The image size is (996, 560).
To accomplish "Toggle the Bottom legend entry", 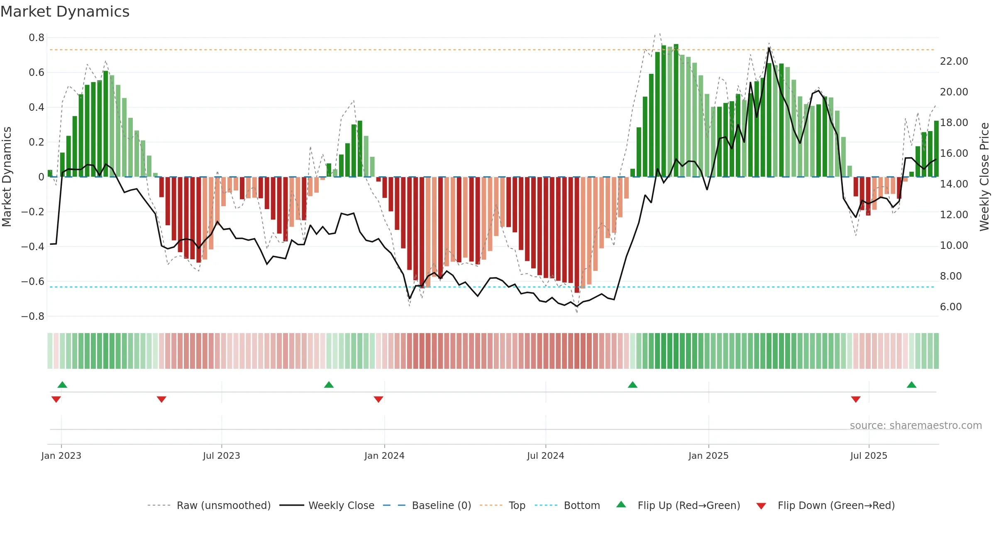I will 567,505.
